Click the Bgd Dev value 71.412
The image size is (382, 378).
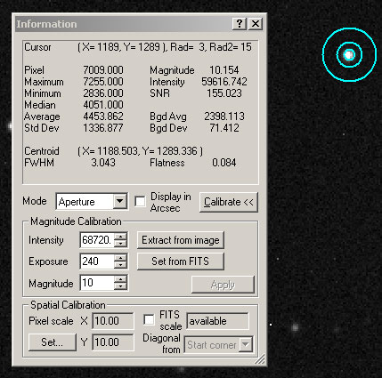pyautogui.click(x=224, y=128)
